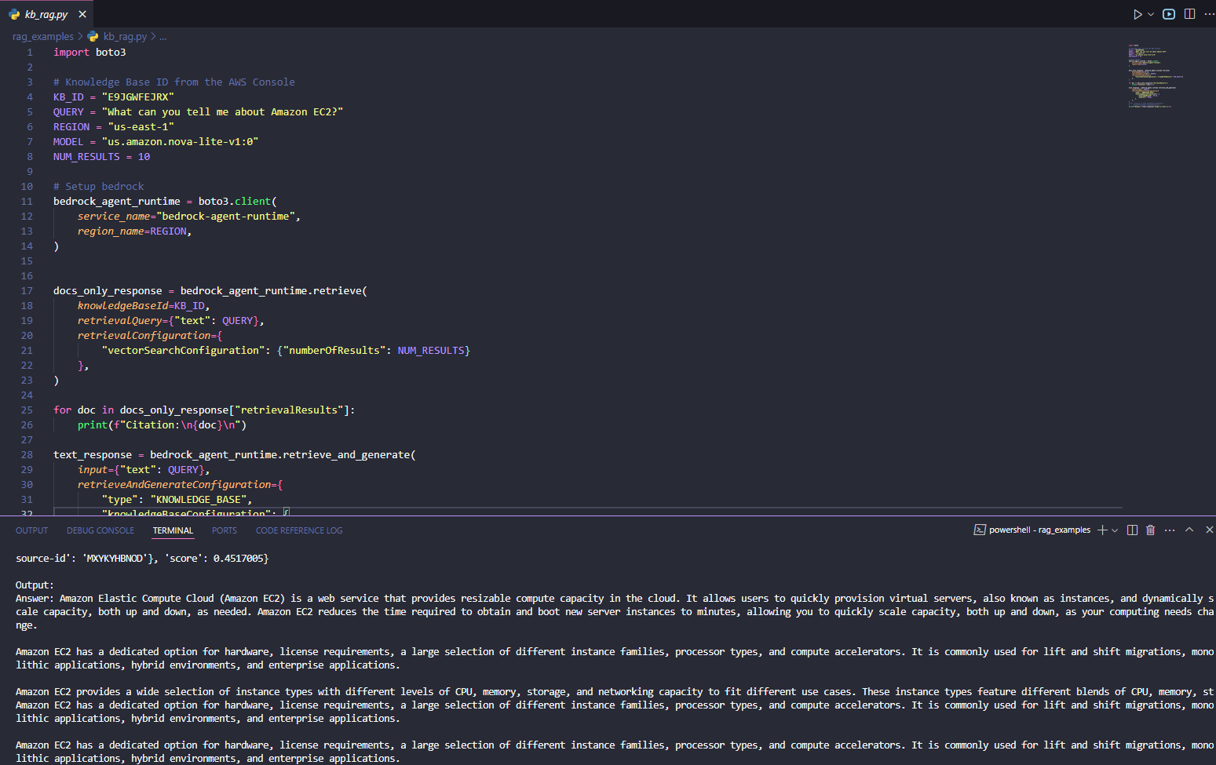Click the terminal line starting with 'Answer: Amazon Elastic Compute Cloud'

(615, 598)
